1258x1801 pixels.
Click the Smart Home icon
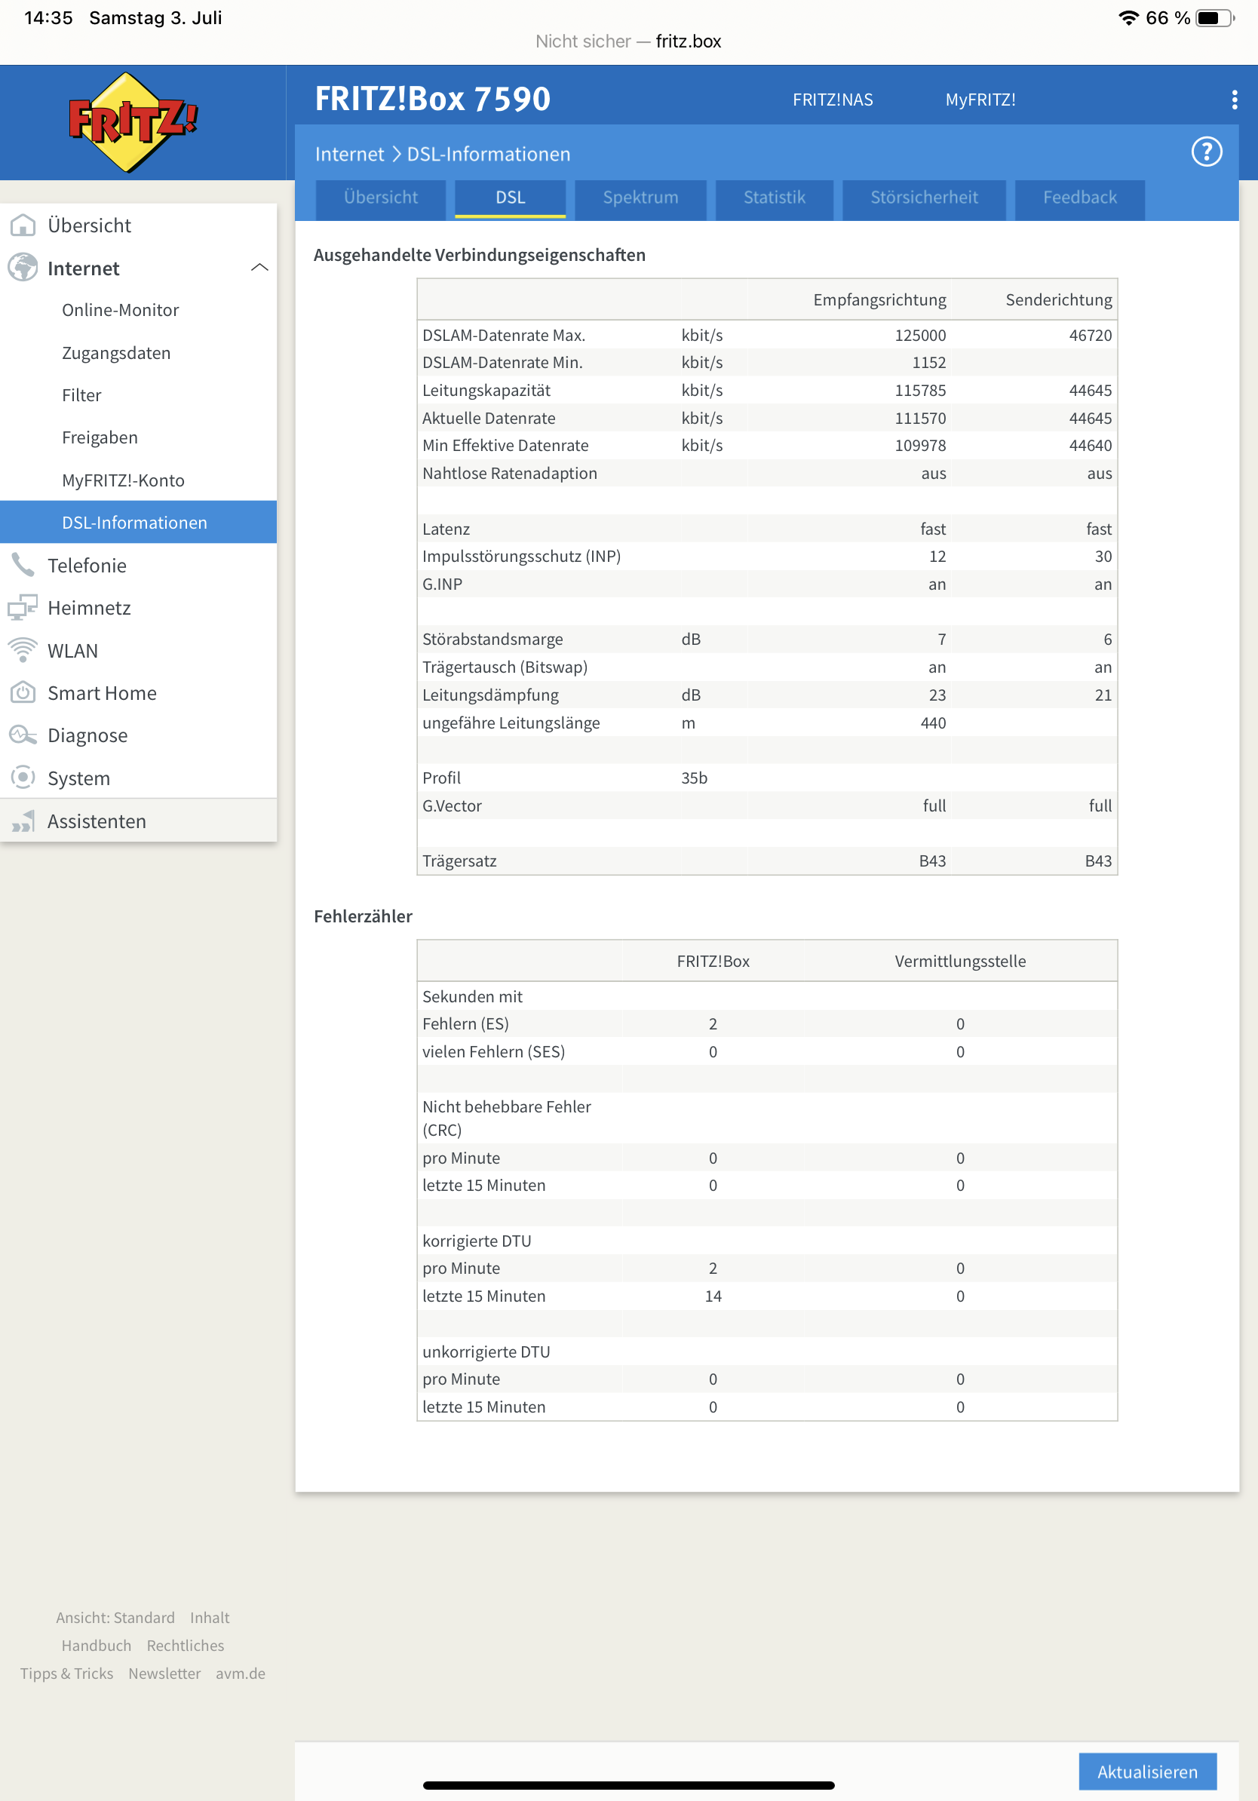pos(23,692)
